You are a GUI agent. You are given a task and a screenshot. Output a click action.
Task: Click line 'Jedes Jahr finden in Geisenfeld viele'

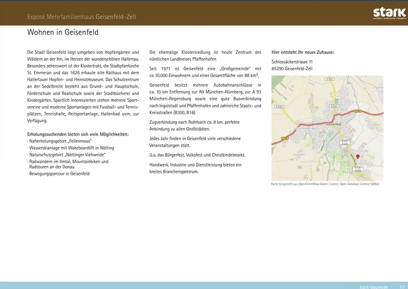point(195,138)
